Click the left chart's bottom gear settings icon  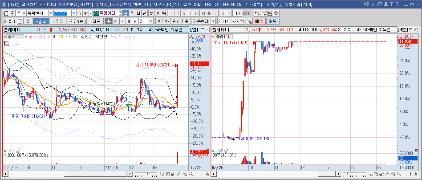coord(168,174)
